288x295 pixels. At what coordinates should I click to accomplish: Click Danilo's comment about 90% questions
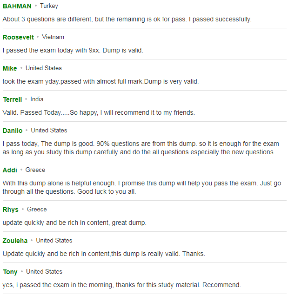[141, 148]
